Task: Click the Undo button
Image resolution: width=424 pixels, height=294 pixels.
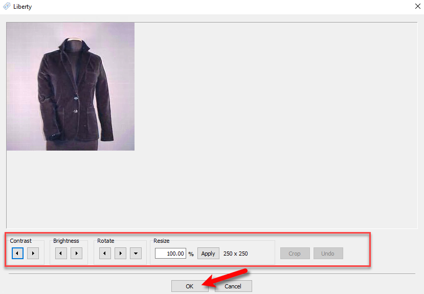Action: [328, 254]
